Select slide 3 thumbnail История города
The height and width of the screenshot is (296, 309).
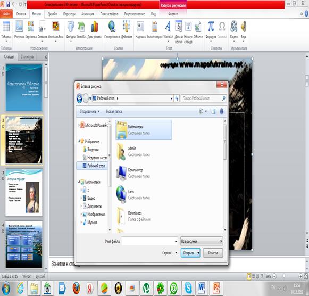coord(24,193)
